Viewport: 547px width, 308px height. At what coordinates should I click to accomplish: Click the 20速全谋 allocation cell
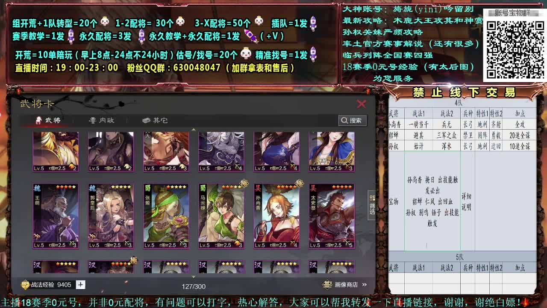coord(520,135)
